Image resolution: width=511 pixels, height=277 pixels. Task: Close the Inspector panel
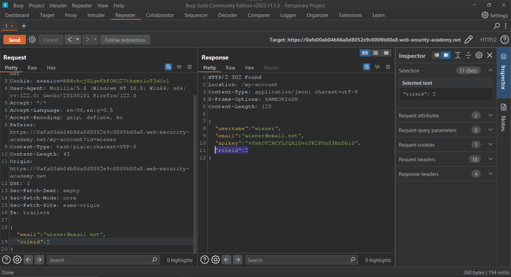click(490, 55)
